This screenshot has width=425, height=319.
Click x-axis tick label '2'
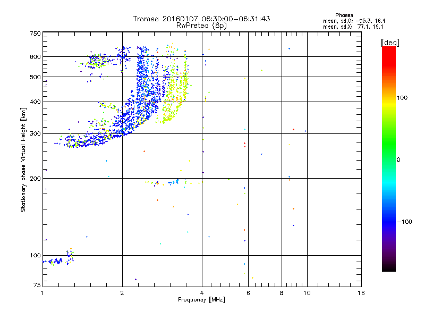122,293
